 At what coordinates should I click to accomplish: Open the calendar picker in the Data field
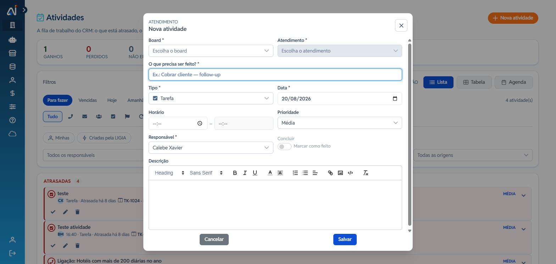(x=395, y=99)
